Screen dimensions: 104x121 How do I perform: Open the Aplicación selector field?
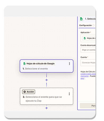pyautogui.click(x=88, y=38)
